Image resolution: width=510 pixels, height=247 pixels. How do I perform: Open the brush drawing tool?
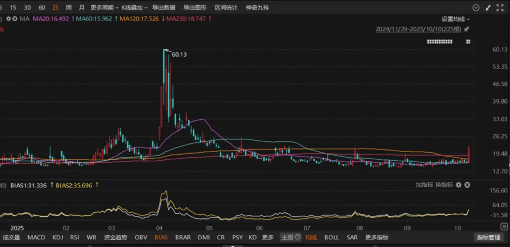pyautogui.click(x=486, y=8)
